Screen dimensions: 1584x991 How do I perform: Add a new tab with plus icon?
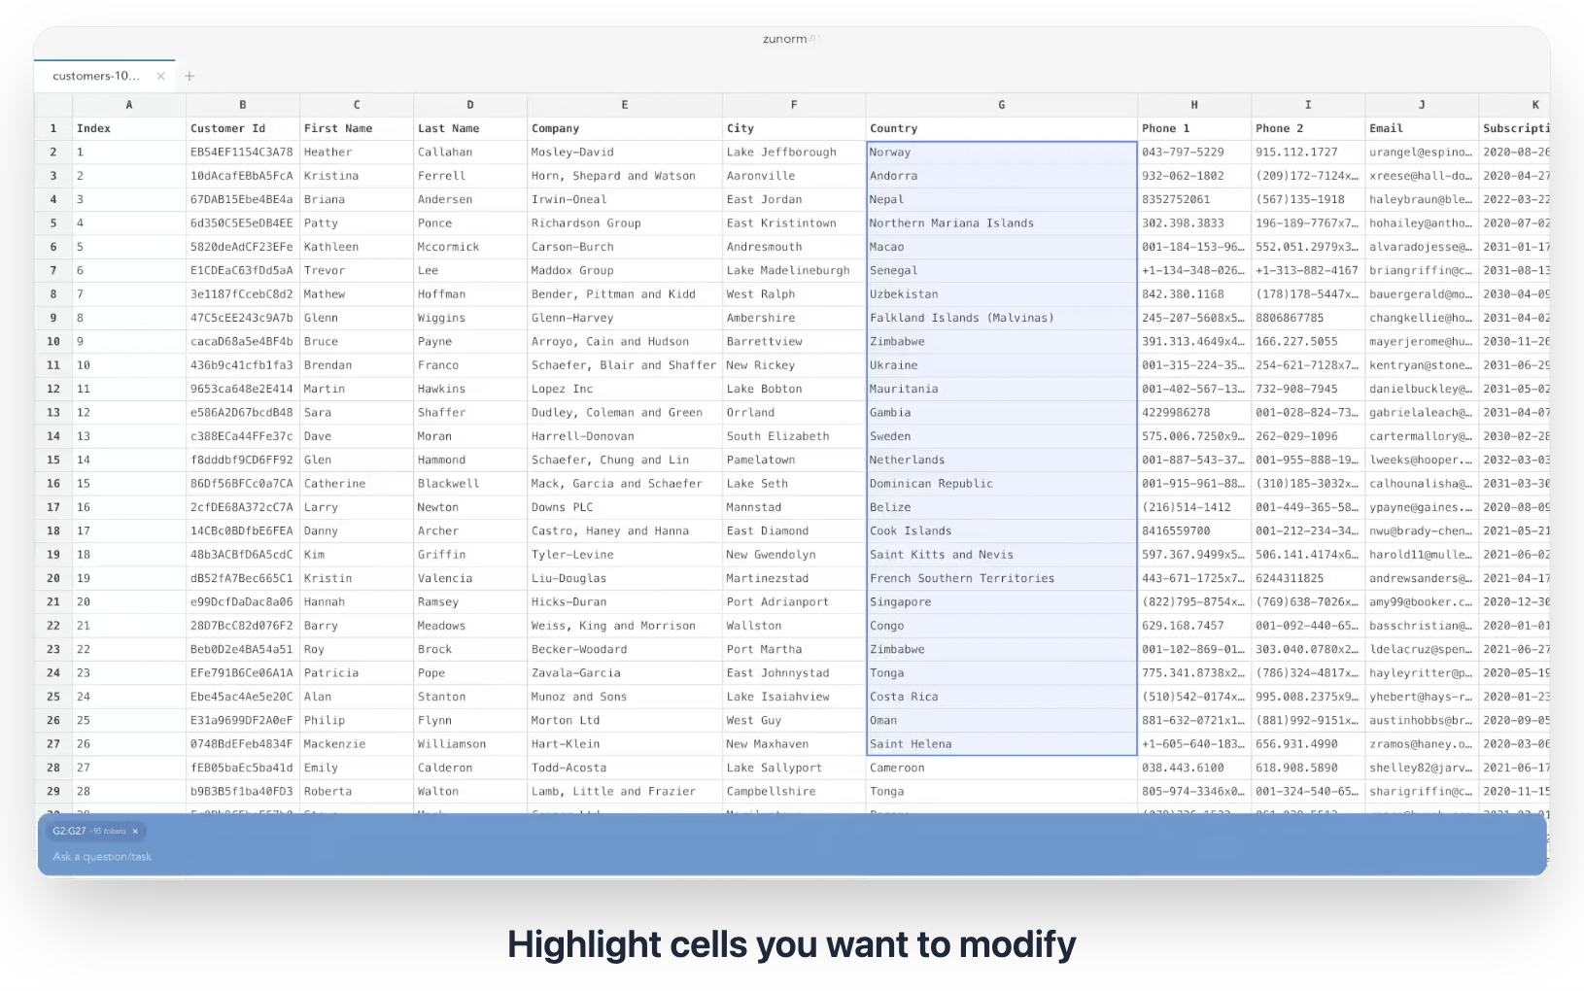[x=189, y=76]
